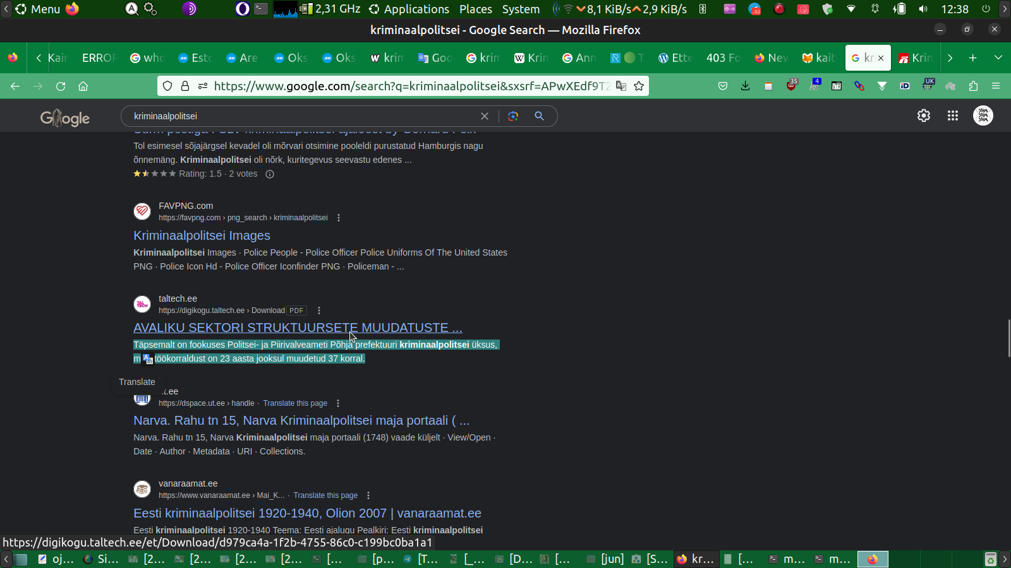
Task: Open the Firefox extensions puzzle menu
Action: click(x=973, y=86)
